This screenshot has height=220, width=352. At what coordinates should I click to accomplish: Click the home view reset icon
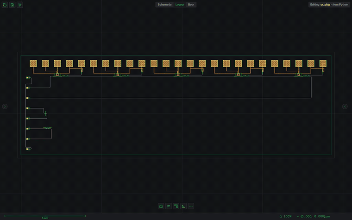(161, 206)
